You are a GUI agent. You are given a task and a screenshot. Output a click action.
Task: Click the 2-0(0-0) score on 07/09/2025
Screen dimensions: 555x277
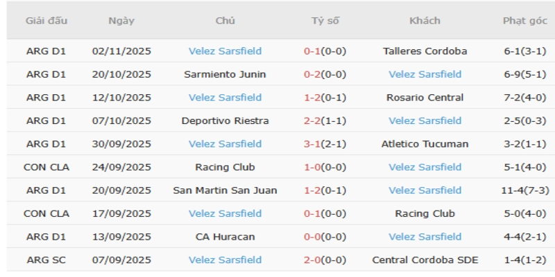click(x=325, y=260)
